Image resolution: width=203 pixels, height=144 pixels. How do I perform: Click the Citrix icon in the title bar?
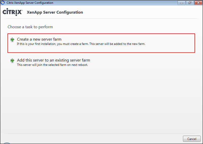coord(3,3)
